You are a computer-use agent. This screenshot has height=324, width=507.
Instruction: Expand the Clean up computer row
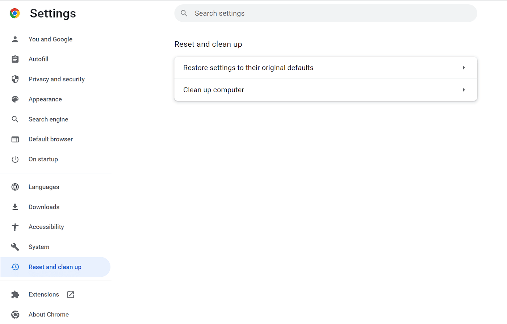coord(464,90)
